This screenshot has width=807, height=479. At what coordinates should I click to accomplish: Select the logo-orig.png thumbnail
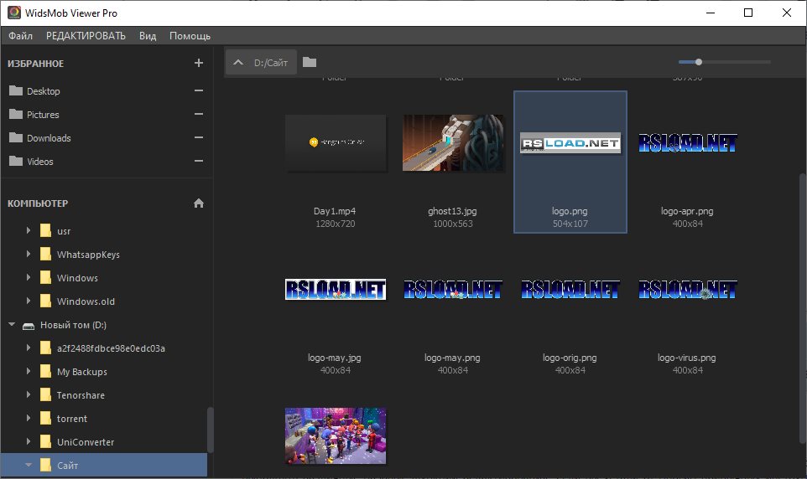(x=570, y=290)
